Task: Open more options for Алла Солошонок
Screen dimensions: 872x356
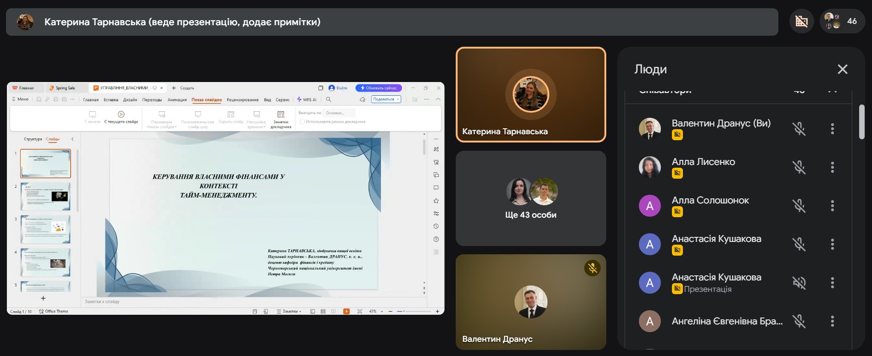Action: tap(832, 206)
